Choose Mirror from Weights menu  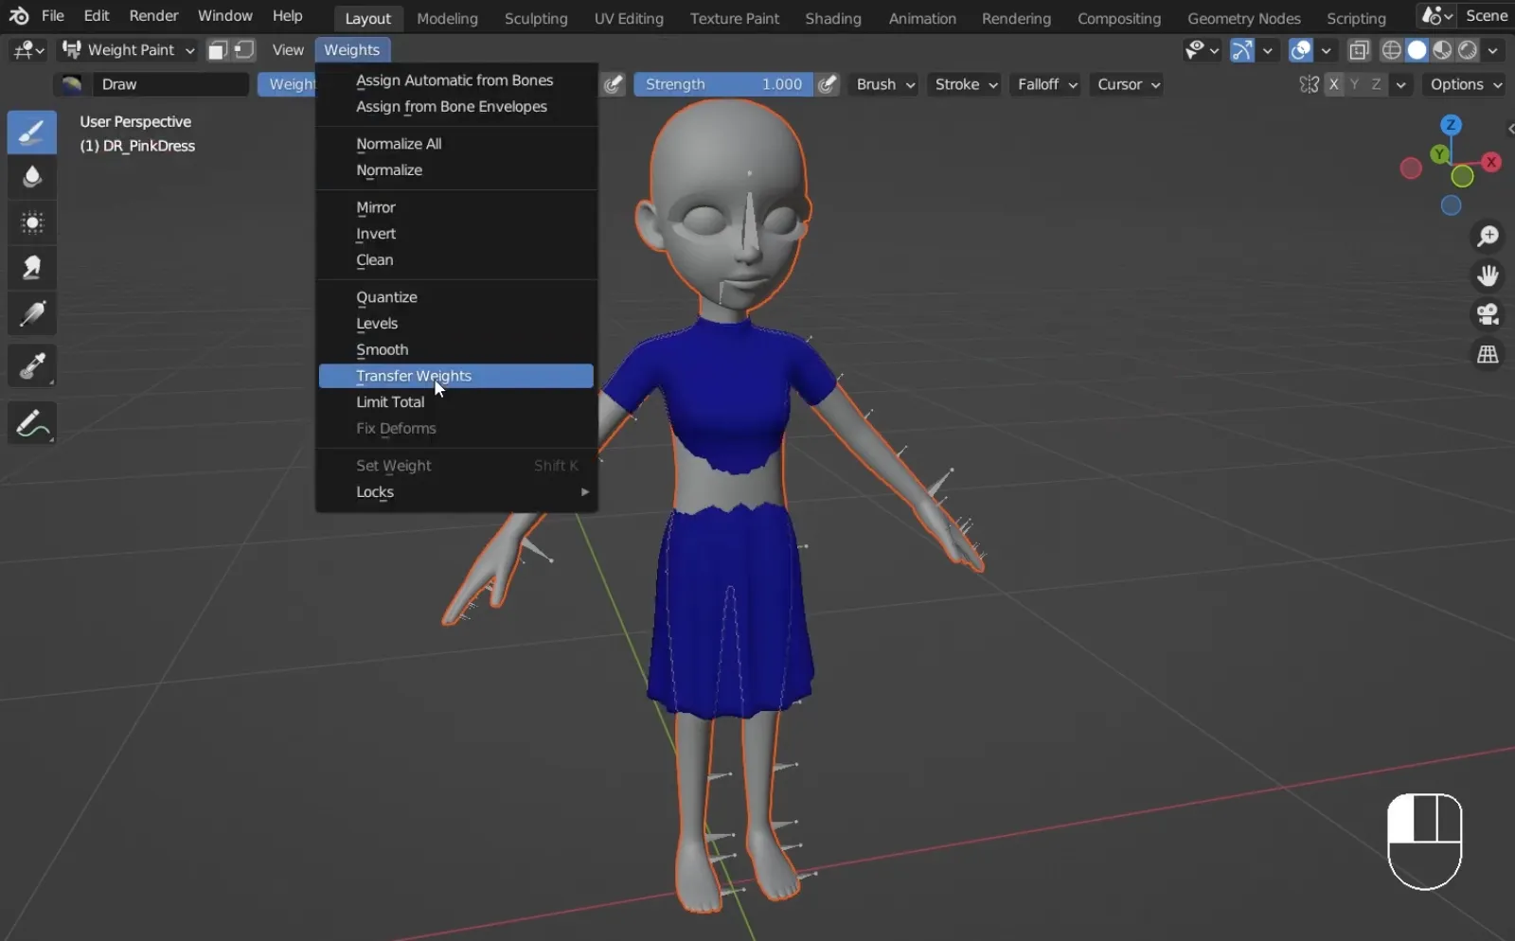[x=456, y=207]
